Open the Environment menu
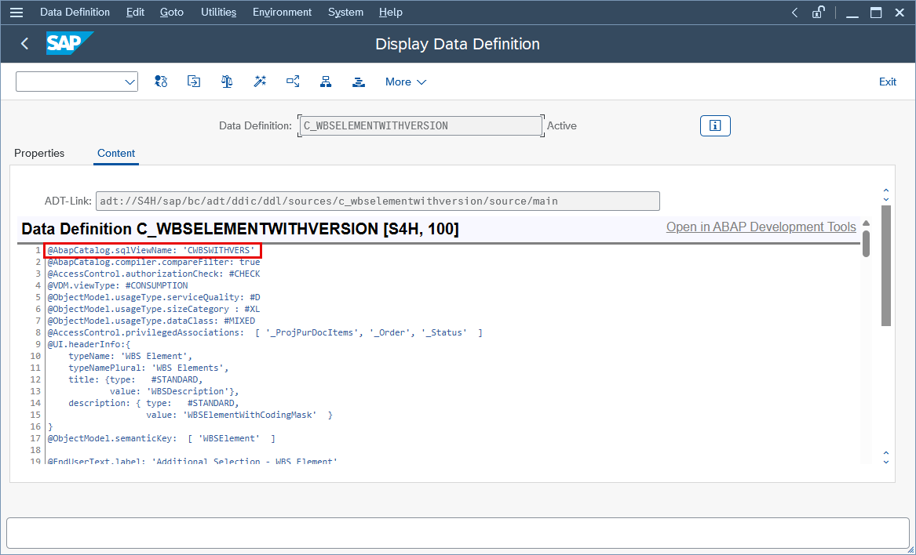The image size is (916, 555). [x=282, y=12]
